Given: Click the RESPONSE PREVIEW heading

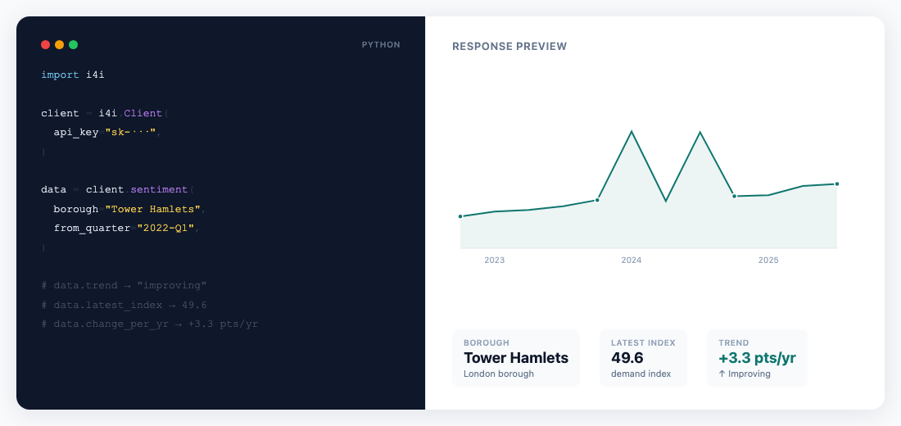Looking at the screenshot, I should (x=509, y=47).
